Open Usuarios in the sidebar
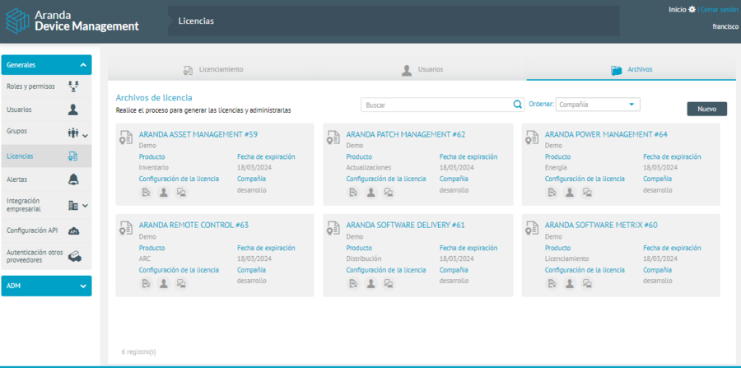Image resolution: width=741 pixels, height=368 pixels. (46, 109)
